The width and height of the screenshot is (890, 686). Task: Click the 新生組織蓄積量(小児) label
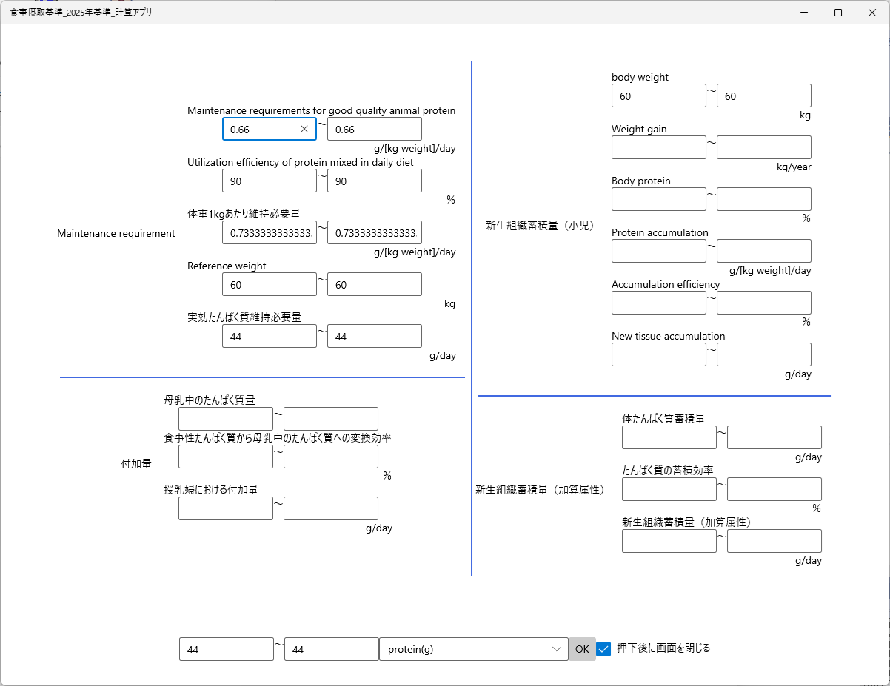pos(542,226)
